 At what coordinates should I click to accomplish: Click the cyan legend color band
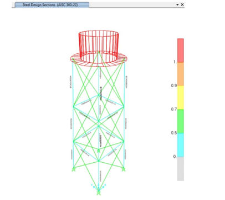click(x=181, y=145)
